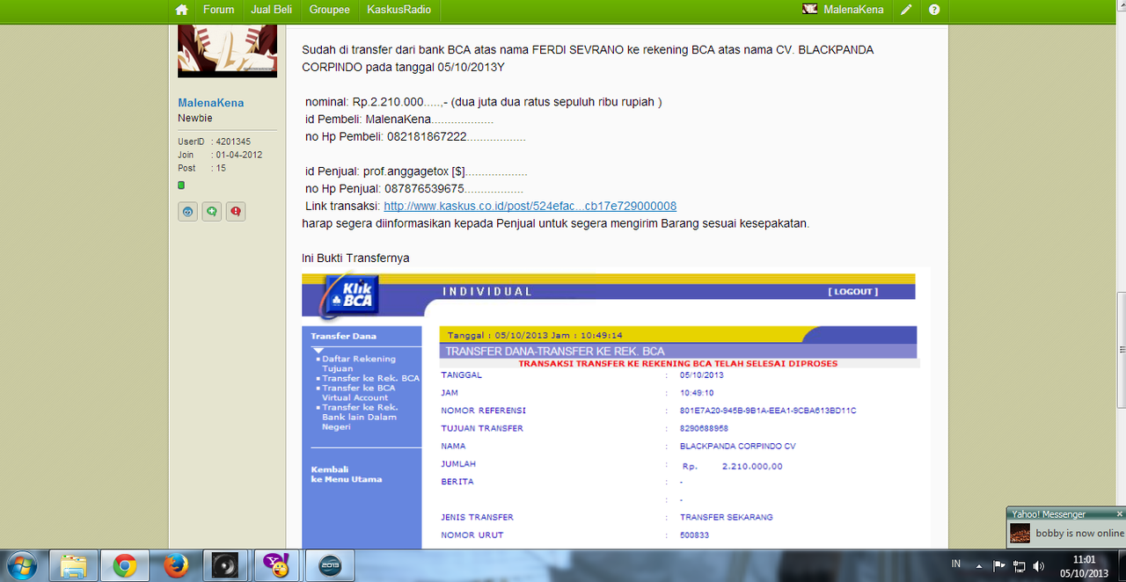Click Transfer ke BCA Virtual Account entry

pos(359,392)
